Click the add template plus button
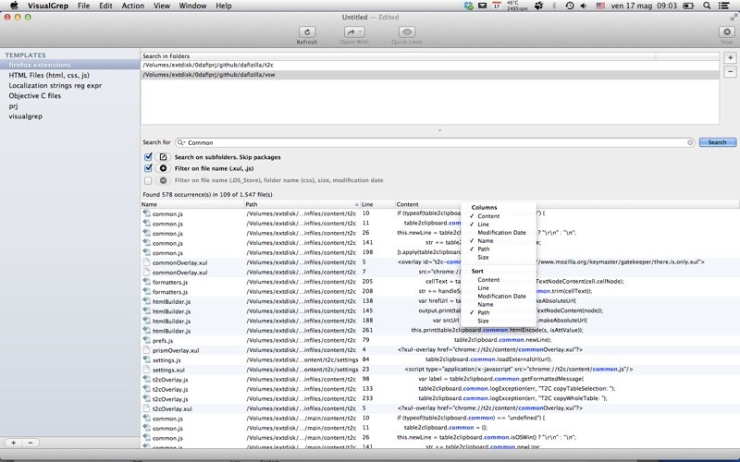The height and width of the screenshot is (462, 740). pos(13,443)
